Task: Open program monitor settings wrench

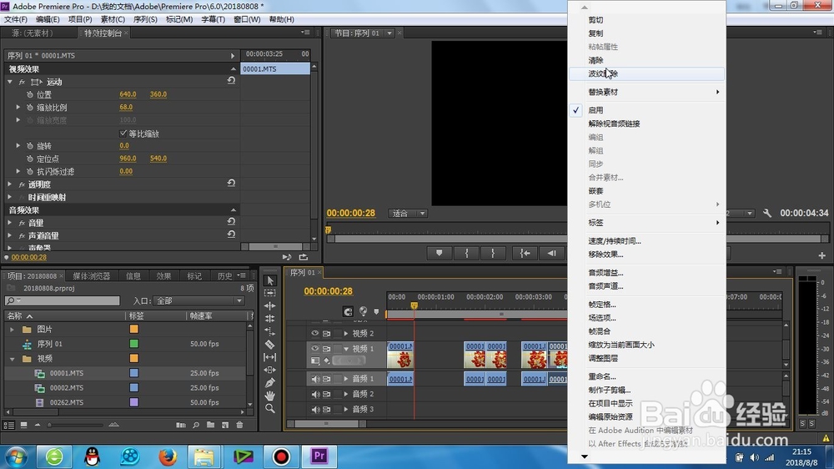Action: 767,213
